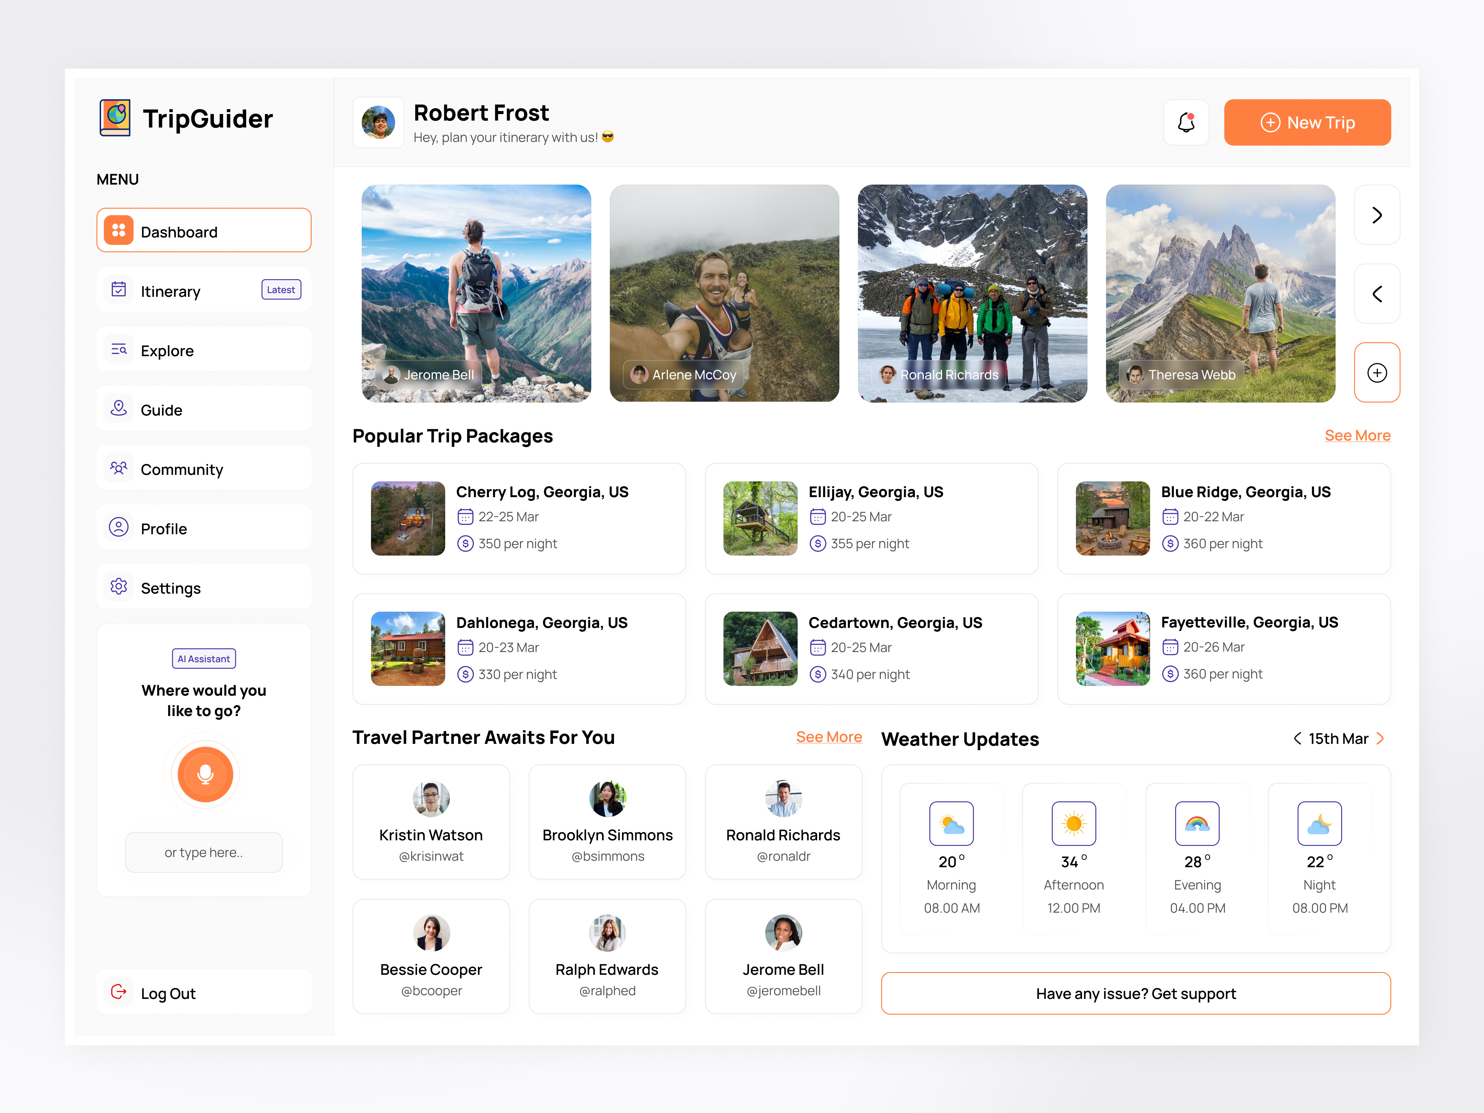
Task: Open Robert Frost's profile avatar
Action: tap(378, 122)
